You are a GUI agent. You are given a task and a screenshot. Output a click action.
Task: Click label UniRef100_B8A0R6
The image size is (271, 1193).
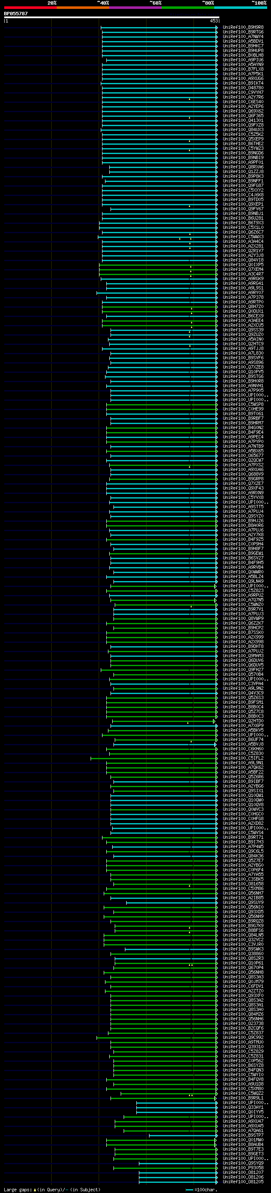tap(243, 525)
